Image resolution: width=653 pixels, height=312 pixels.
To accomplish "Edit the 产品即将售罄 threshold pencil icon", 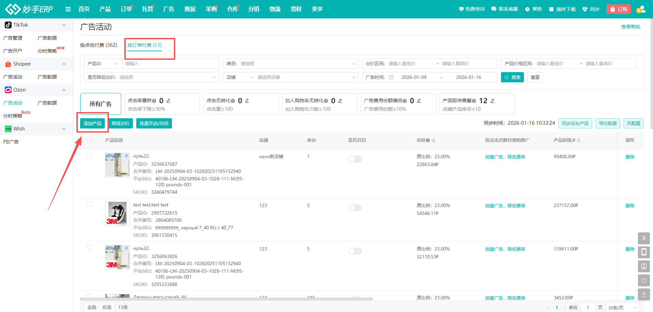I will click(493, 101).
